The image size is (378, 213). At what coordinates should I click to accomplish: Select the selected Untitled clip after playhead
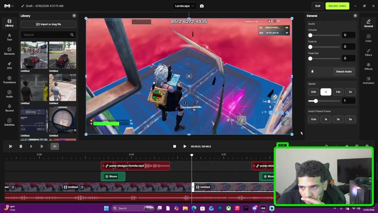point(233,187)
